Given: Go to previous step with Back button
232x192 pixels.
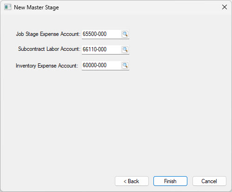Looking at the screenshot, I should click(132, 181).
